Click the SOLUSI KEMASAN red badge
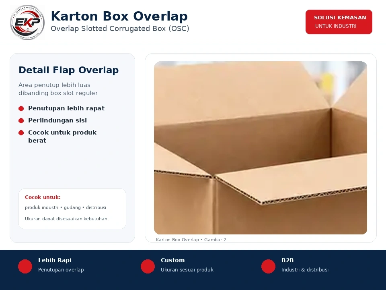Screen dimensions: 386x290 pos(339,22)
